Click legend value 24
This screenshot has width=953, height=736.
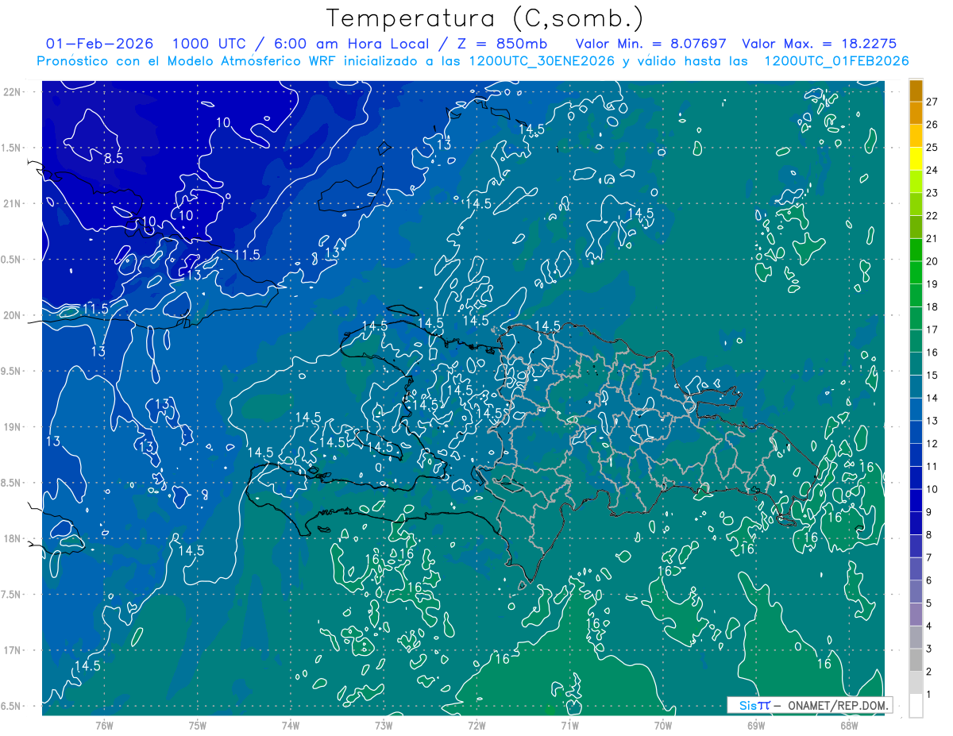tap(932, 170)
